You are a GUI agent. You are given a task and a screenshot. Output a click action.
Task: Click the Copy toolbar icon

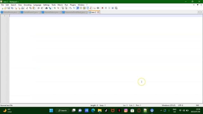[30, 8]
